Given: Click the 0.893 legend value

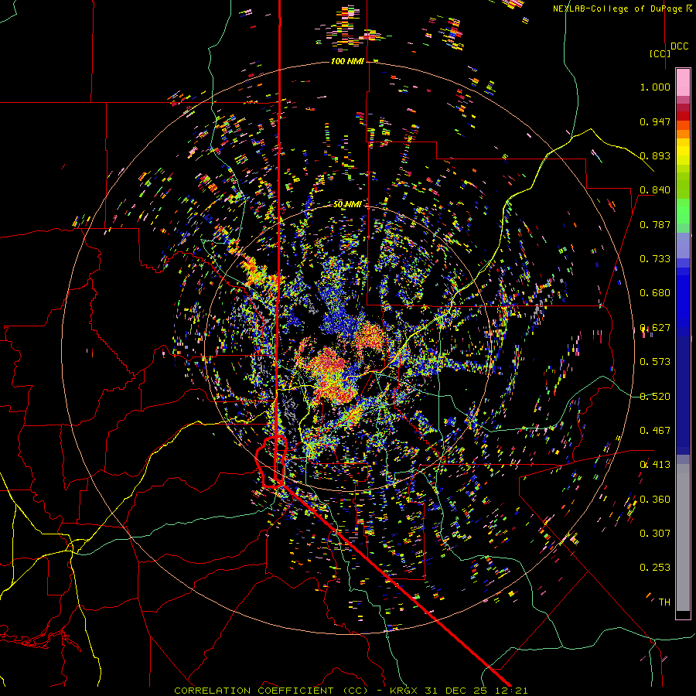Looking at the screenshot, I should [x=655, y=155].
